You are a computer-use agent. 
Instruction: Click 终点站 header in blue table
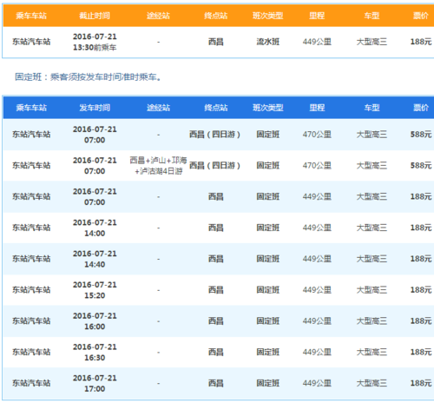[x=216, y=108]
